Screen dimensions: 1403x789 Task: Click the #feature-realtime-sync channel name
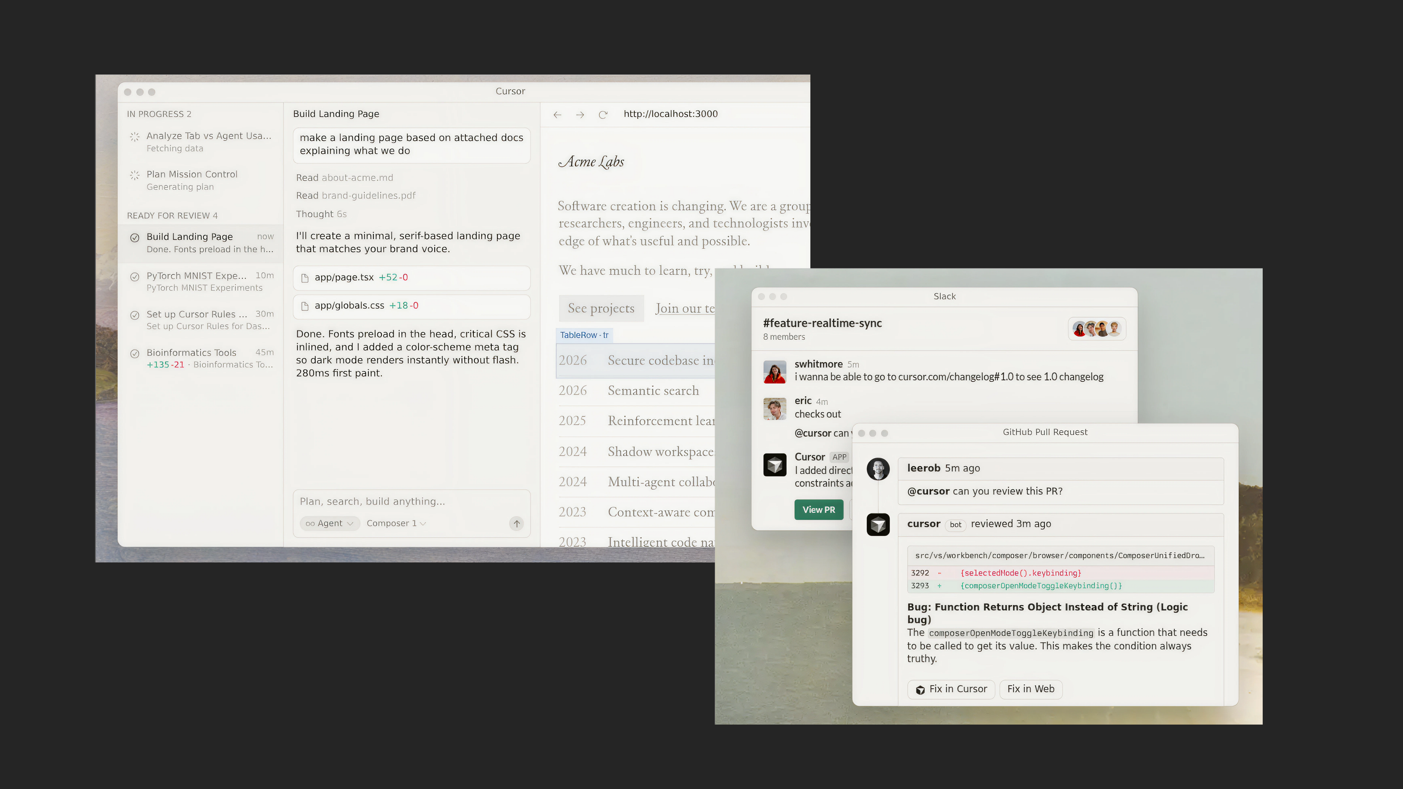[x=822, y=323]
